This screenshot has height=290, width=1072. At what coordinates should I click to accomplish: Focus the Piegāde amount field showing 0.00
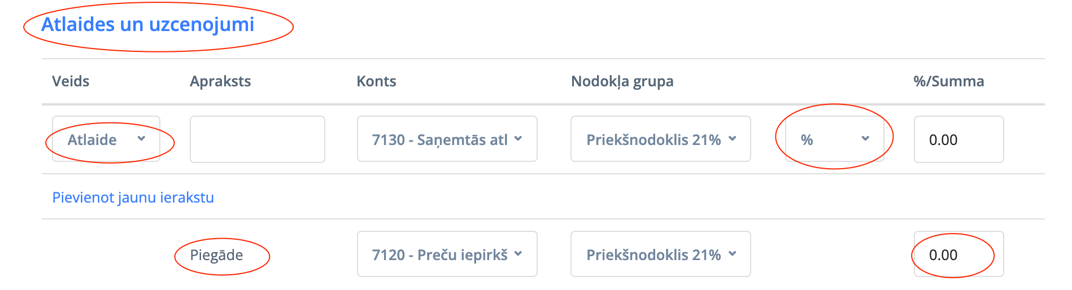(x=958, y=254)
